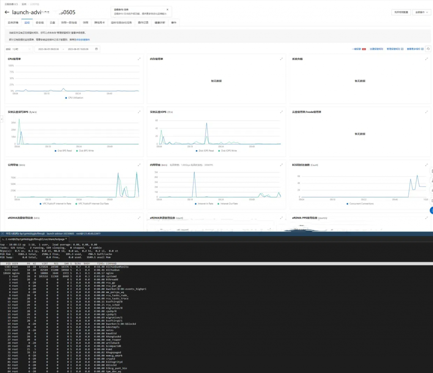Expand the CPU使用率 chart to fullscreen
The height and width of the screenshot is (373, 433).
tap(139, 59)
